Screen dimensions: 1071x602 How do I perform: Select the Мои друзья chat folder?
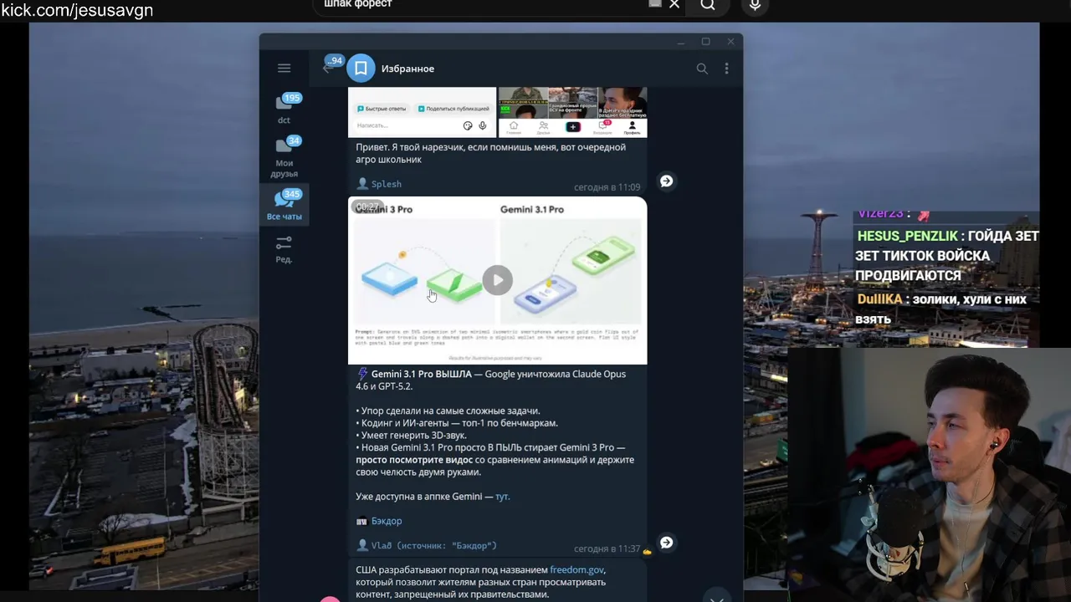(284, 158)
